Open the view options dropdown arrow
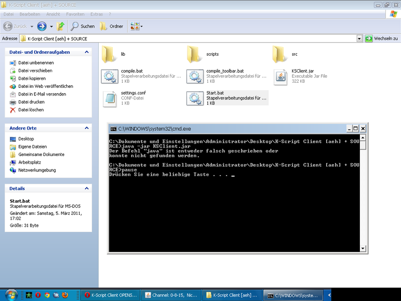This screenshot has height=301, width=401. tap(142, 27)
